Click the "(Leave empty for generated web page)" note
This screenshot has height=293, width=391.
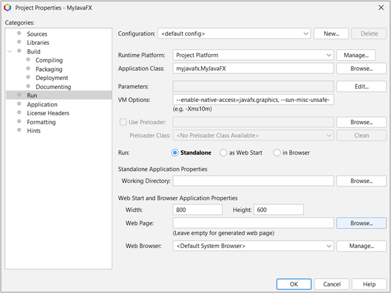tap(223, 233)
